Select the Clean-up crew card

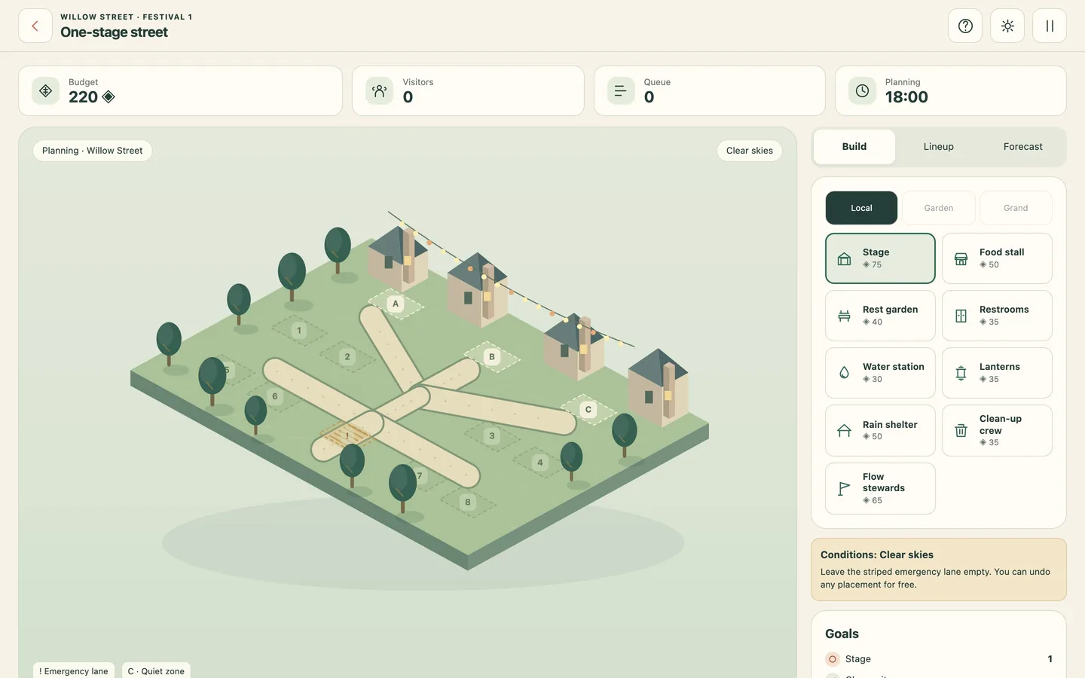(997, 431)
